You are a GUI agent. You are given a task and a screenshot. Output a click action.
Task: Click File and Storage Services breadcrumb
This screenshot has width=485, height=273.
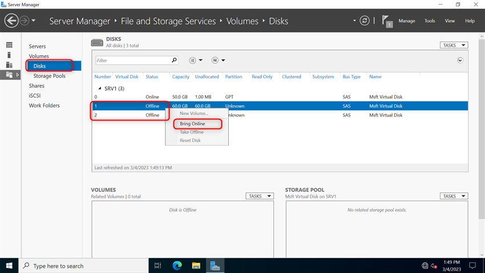point(168,21)
